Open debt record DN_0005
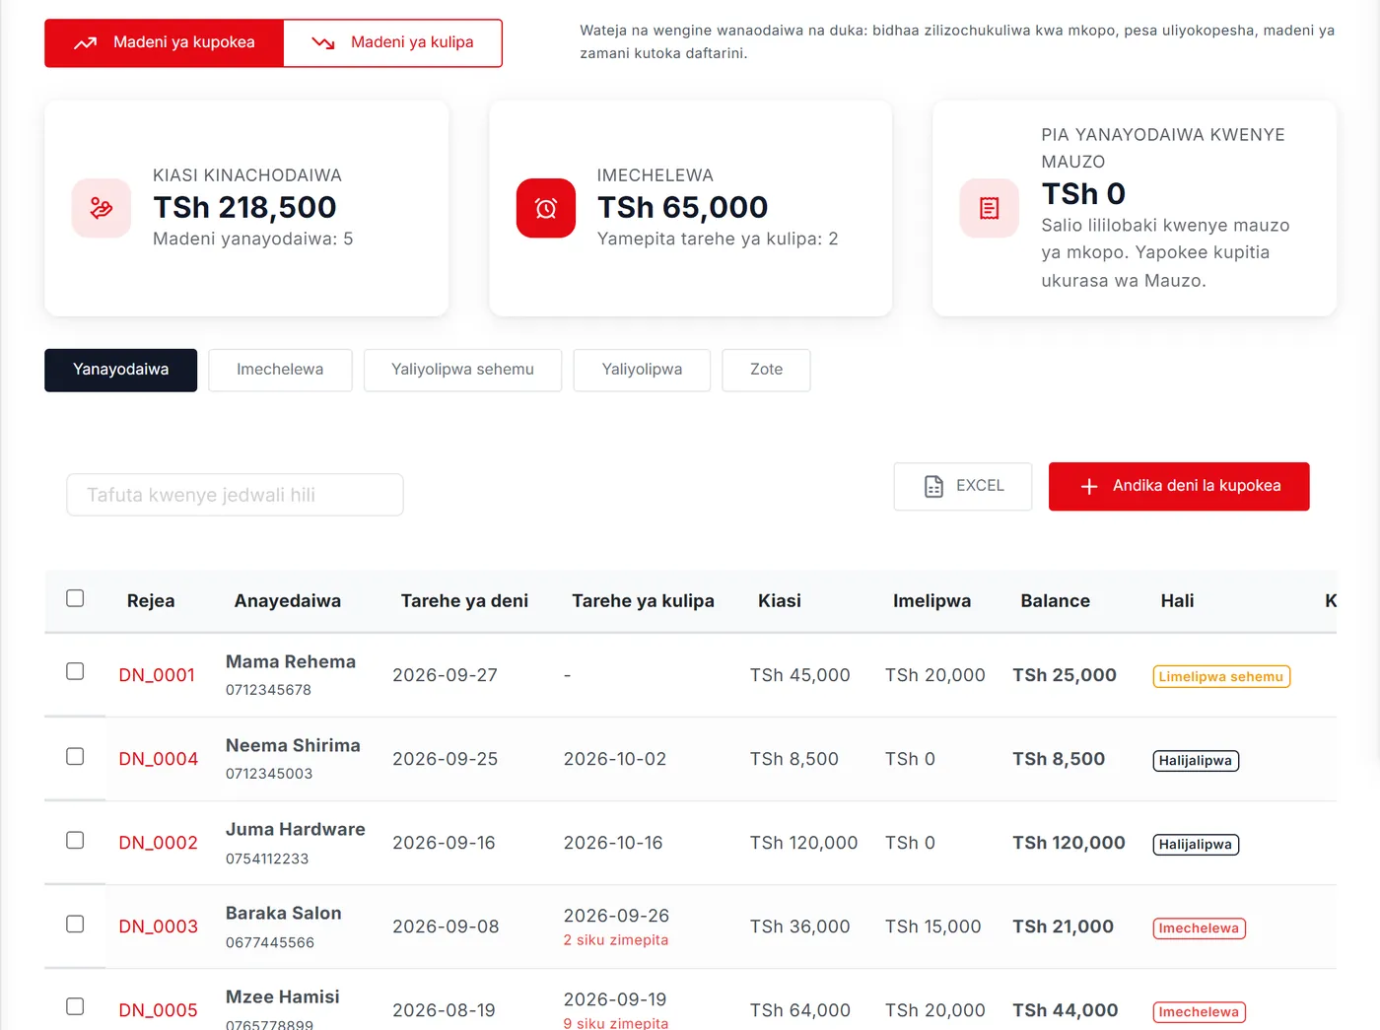The height and width of the screenshot is (1030, 1380). coord(159,1010)
